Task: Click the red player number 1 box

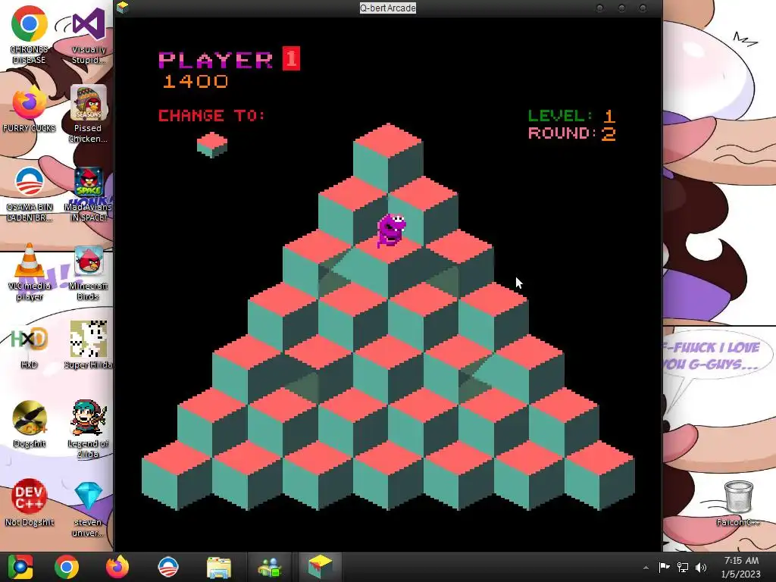Action: (291, 58)
